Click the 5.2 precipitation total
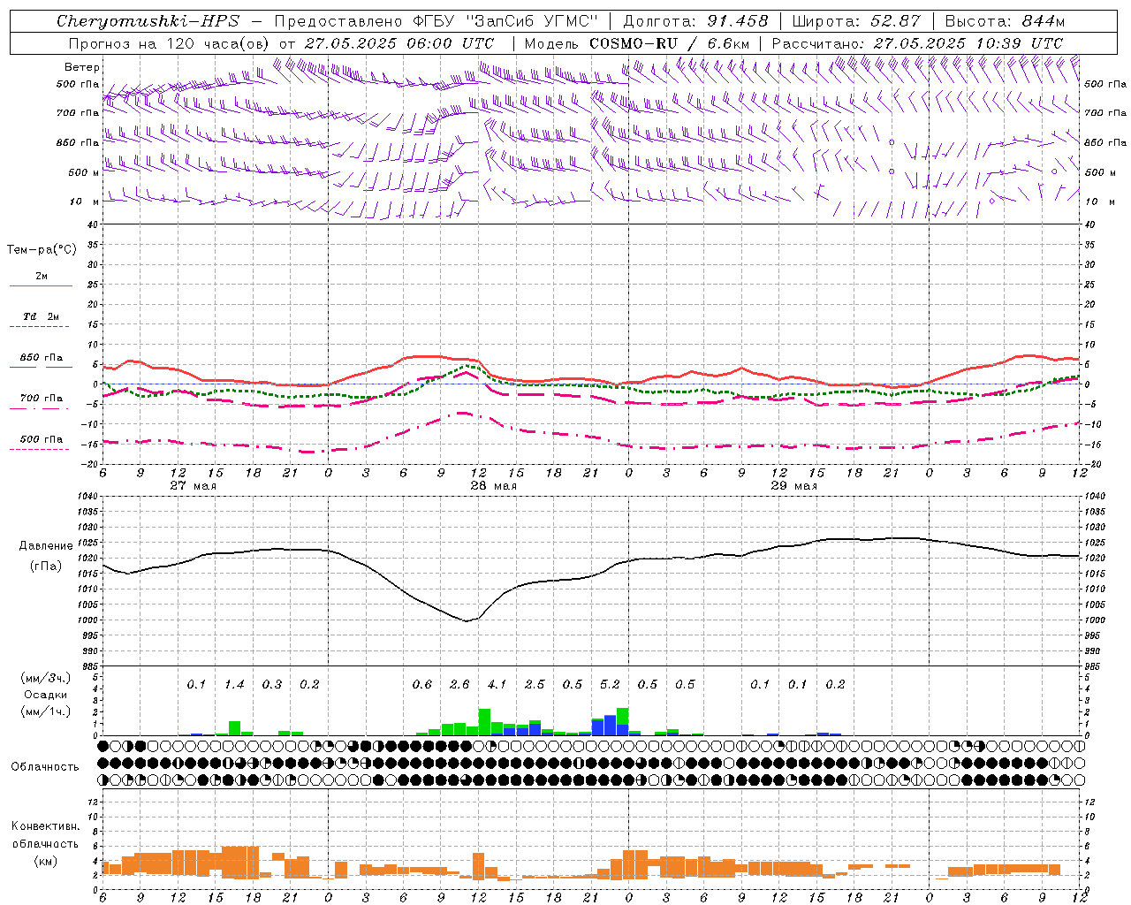The height and width of the screenshot is (905, 1131). coord(610,684)
